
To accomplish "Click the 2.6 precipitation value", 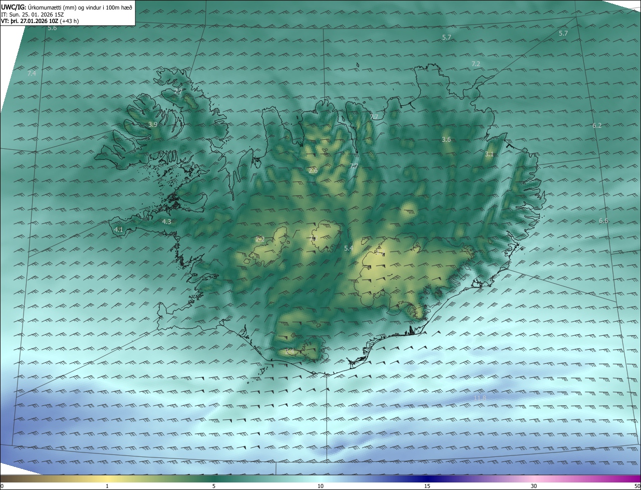I will point(313,171).
